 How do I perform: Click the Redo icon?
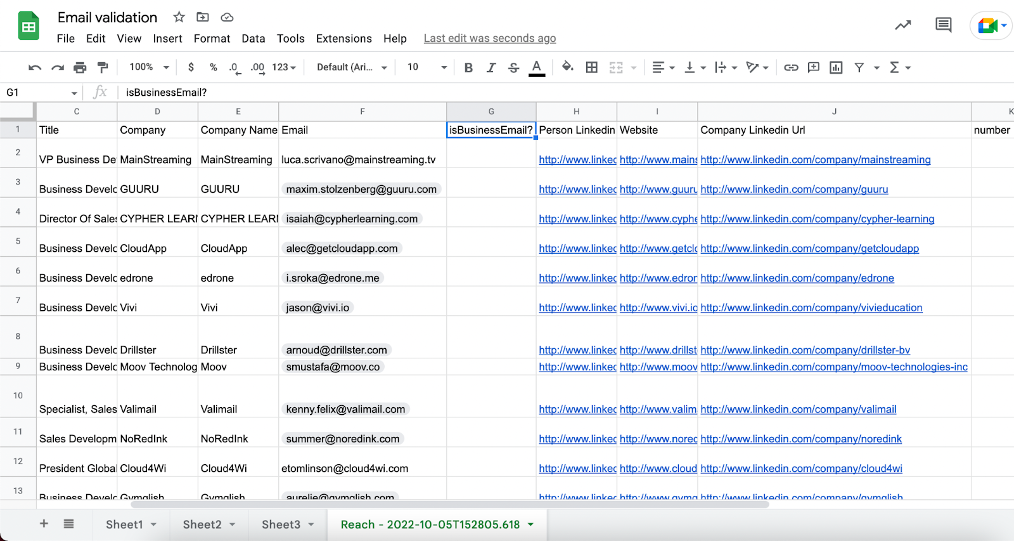tap(58, 67)
